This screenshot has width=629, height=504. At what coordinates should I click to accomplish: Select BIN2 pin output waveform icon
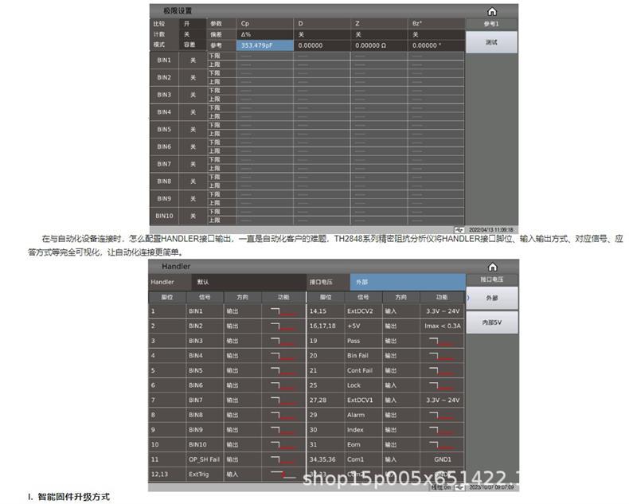click(284, 326)
